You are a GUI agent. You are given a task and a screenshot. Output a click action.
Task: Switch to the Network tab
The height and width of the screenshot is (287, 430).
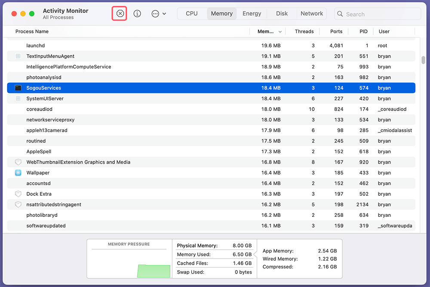pos(311,13)
